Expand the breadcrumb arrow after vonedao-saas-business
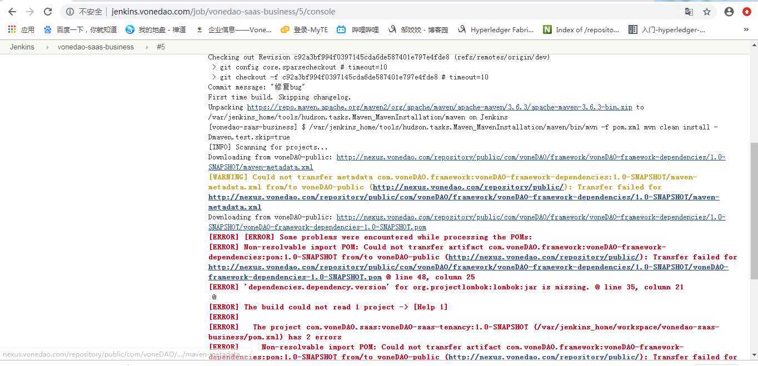This screenshot has height=366, width=758. pos(147,47)
